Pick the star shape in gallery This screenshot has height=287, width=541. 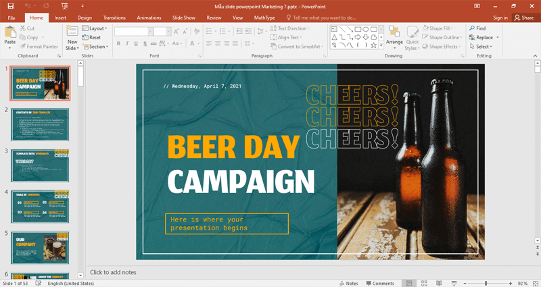[374, 45]
